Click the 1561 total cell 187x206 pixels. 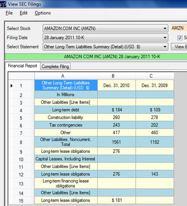click(x=116, y=142)
